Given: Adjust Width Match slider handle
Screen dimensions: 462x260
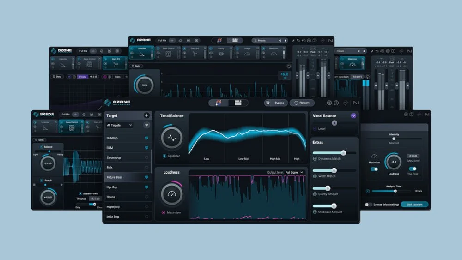Looking at the screenshot, I should (x=334, y=170).
